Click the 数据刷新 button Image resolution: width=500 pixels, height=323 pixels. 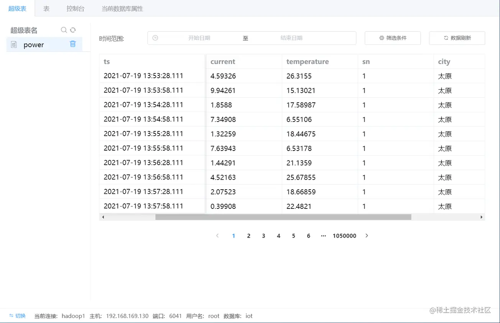tap(457, 38)
